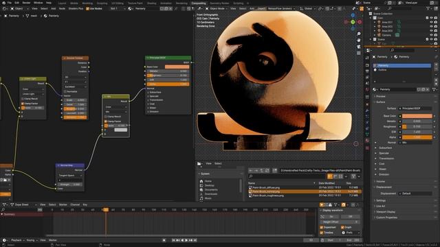
Task: Click Surface shader Principled BSDF button
Action: pos(415,108)
